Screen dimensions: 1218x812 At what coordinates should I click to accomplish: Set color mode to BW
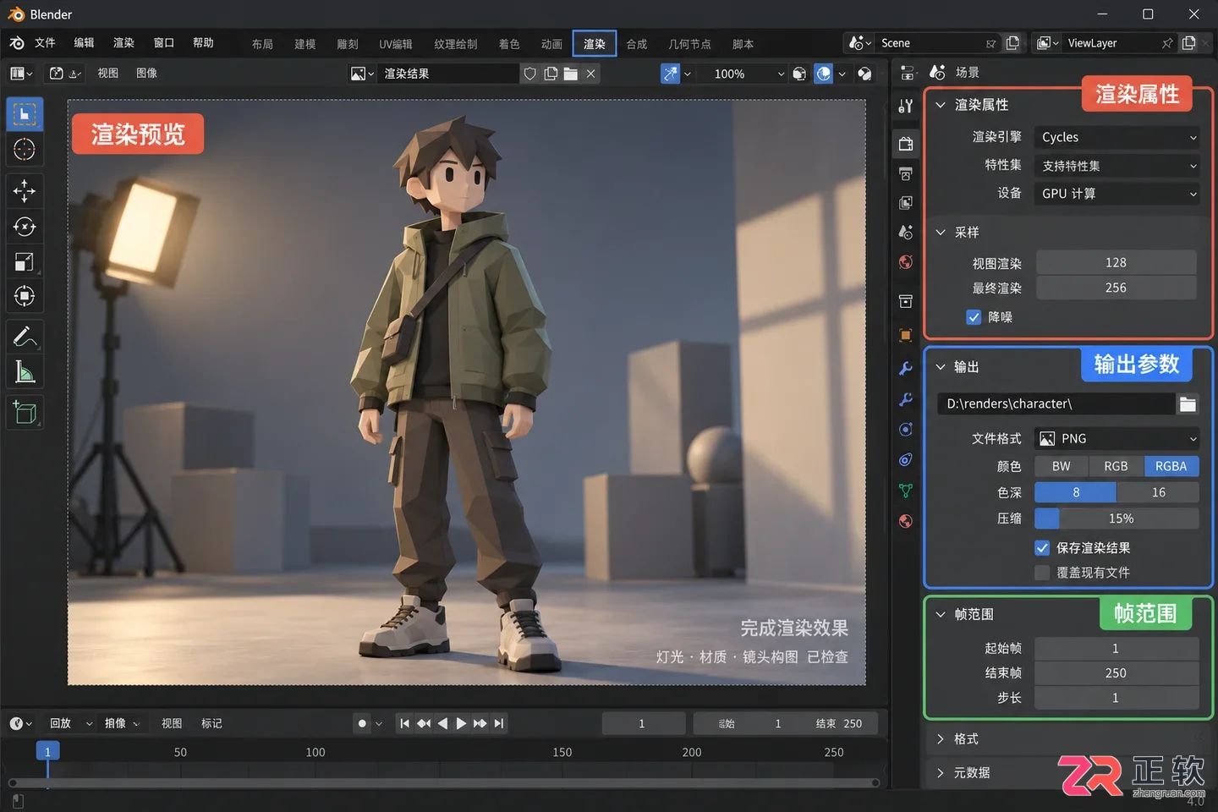click(x=1062, y=466)
